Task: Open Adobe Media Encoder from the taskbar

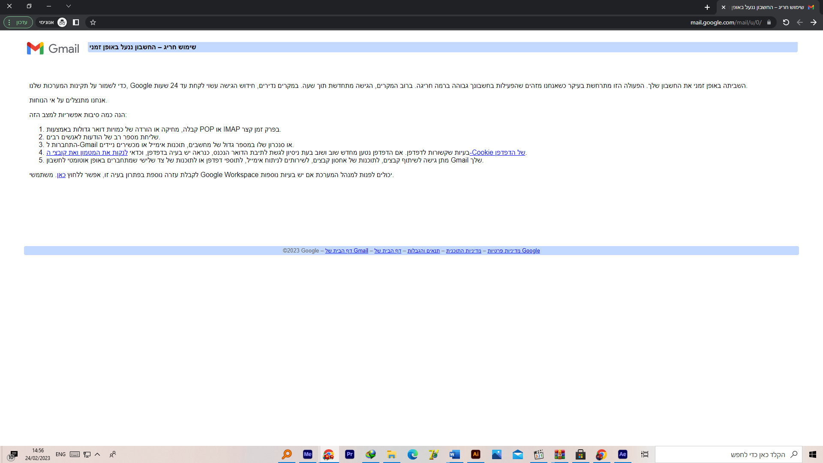Action: 307,454
